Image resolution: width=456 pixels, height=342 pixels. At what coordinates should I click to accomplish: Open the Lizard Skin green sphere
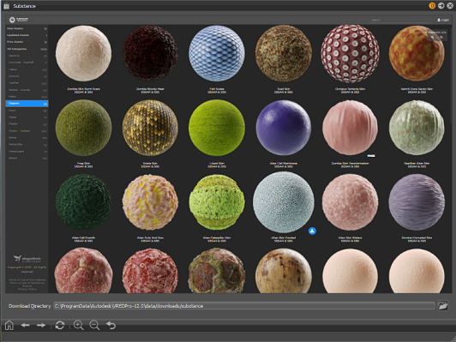pyautogui.click(x=217, y=128)
